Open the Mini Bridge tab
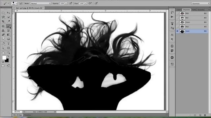211x118 pixels. (x=17, y=115)
